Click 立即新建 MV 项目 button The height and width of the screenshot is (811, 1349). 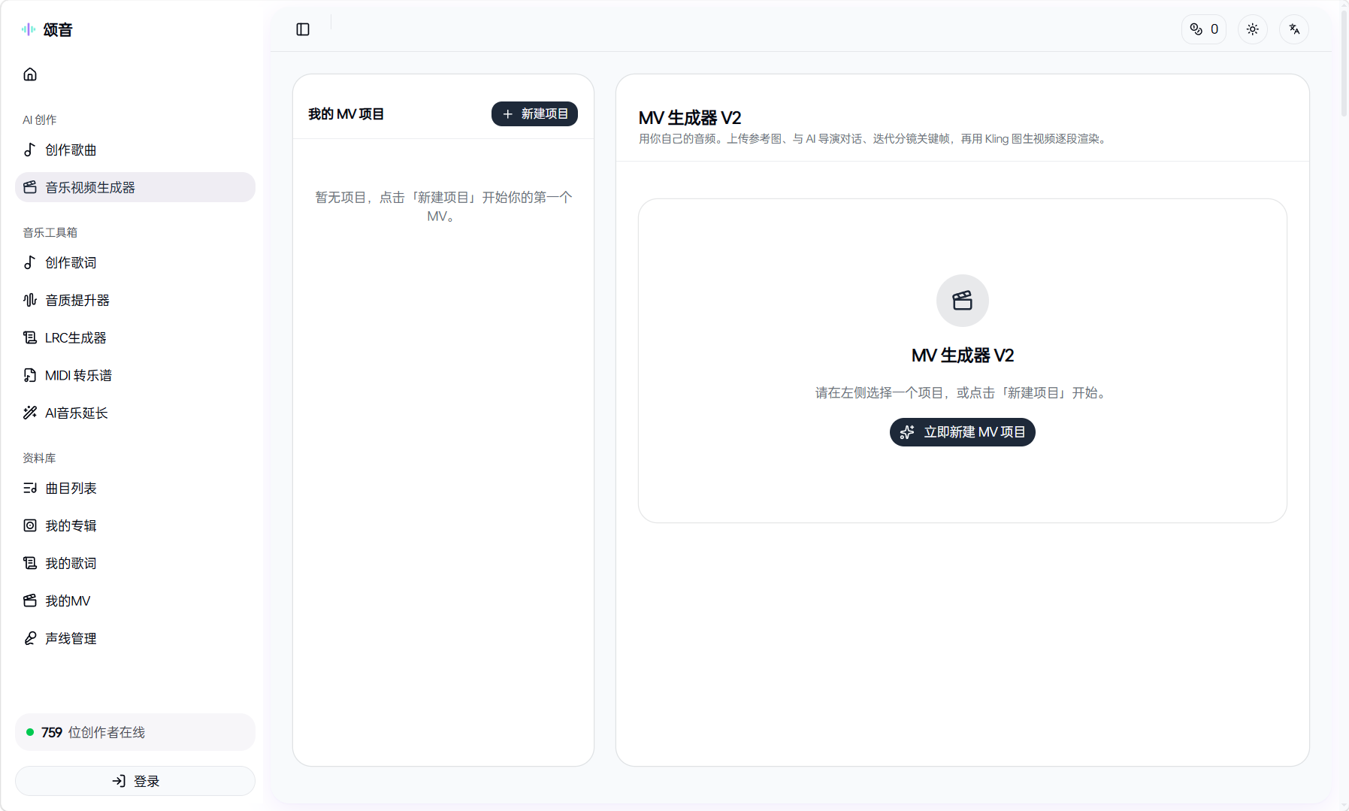pyautogui.click(x=962, y=432)
